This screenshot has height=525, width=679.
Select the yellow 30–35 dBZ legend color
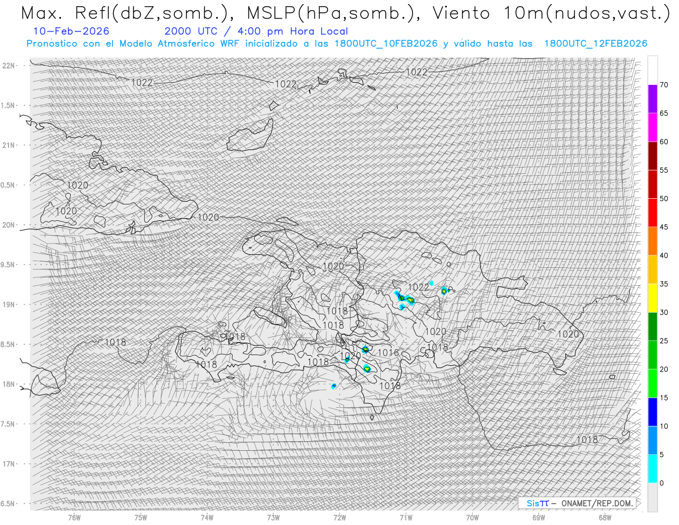coord(652,298)
